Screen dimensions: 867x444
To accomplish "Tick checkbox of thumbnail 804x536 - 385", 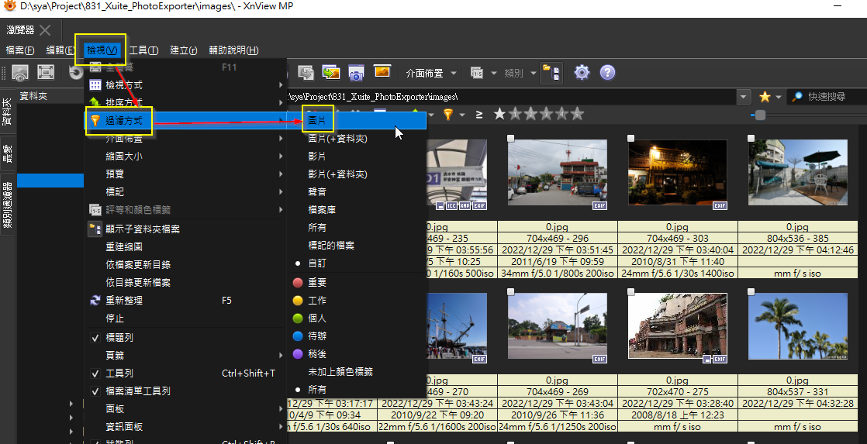I will [x=751, y=138].
